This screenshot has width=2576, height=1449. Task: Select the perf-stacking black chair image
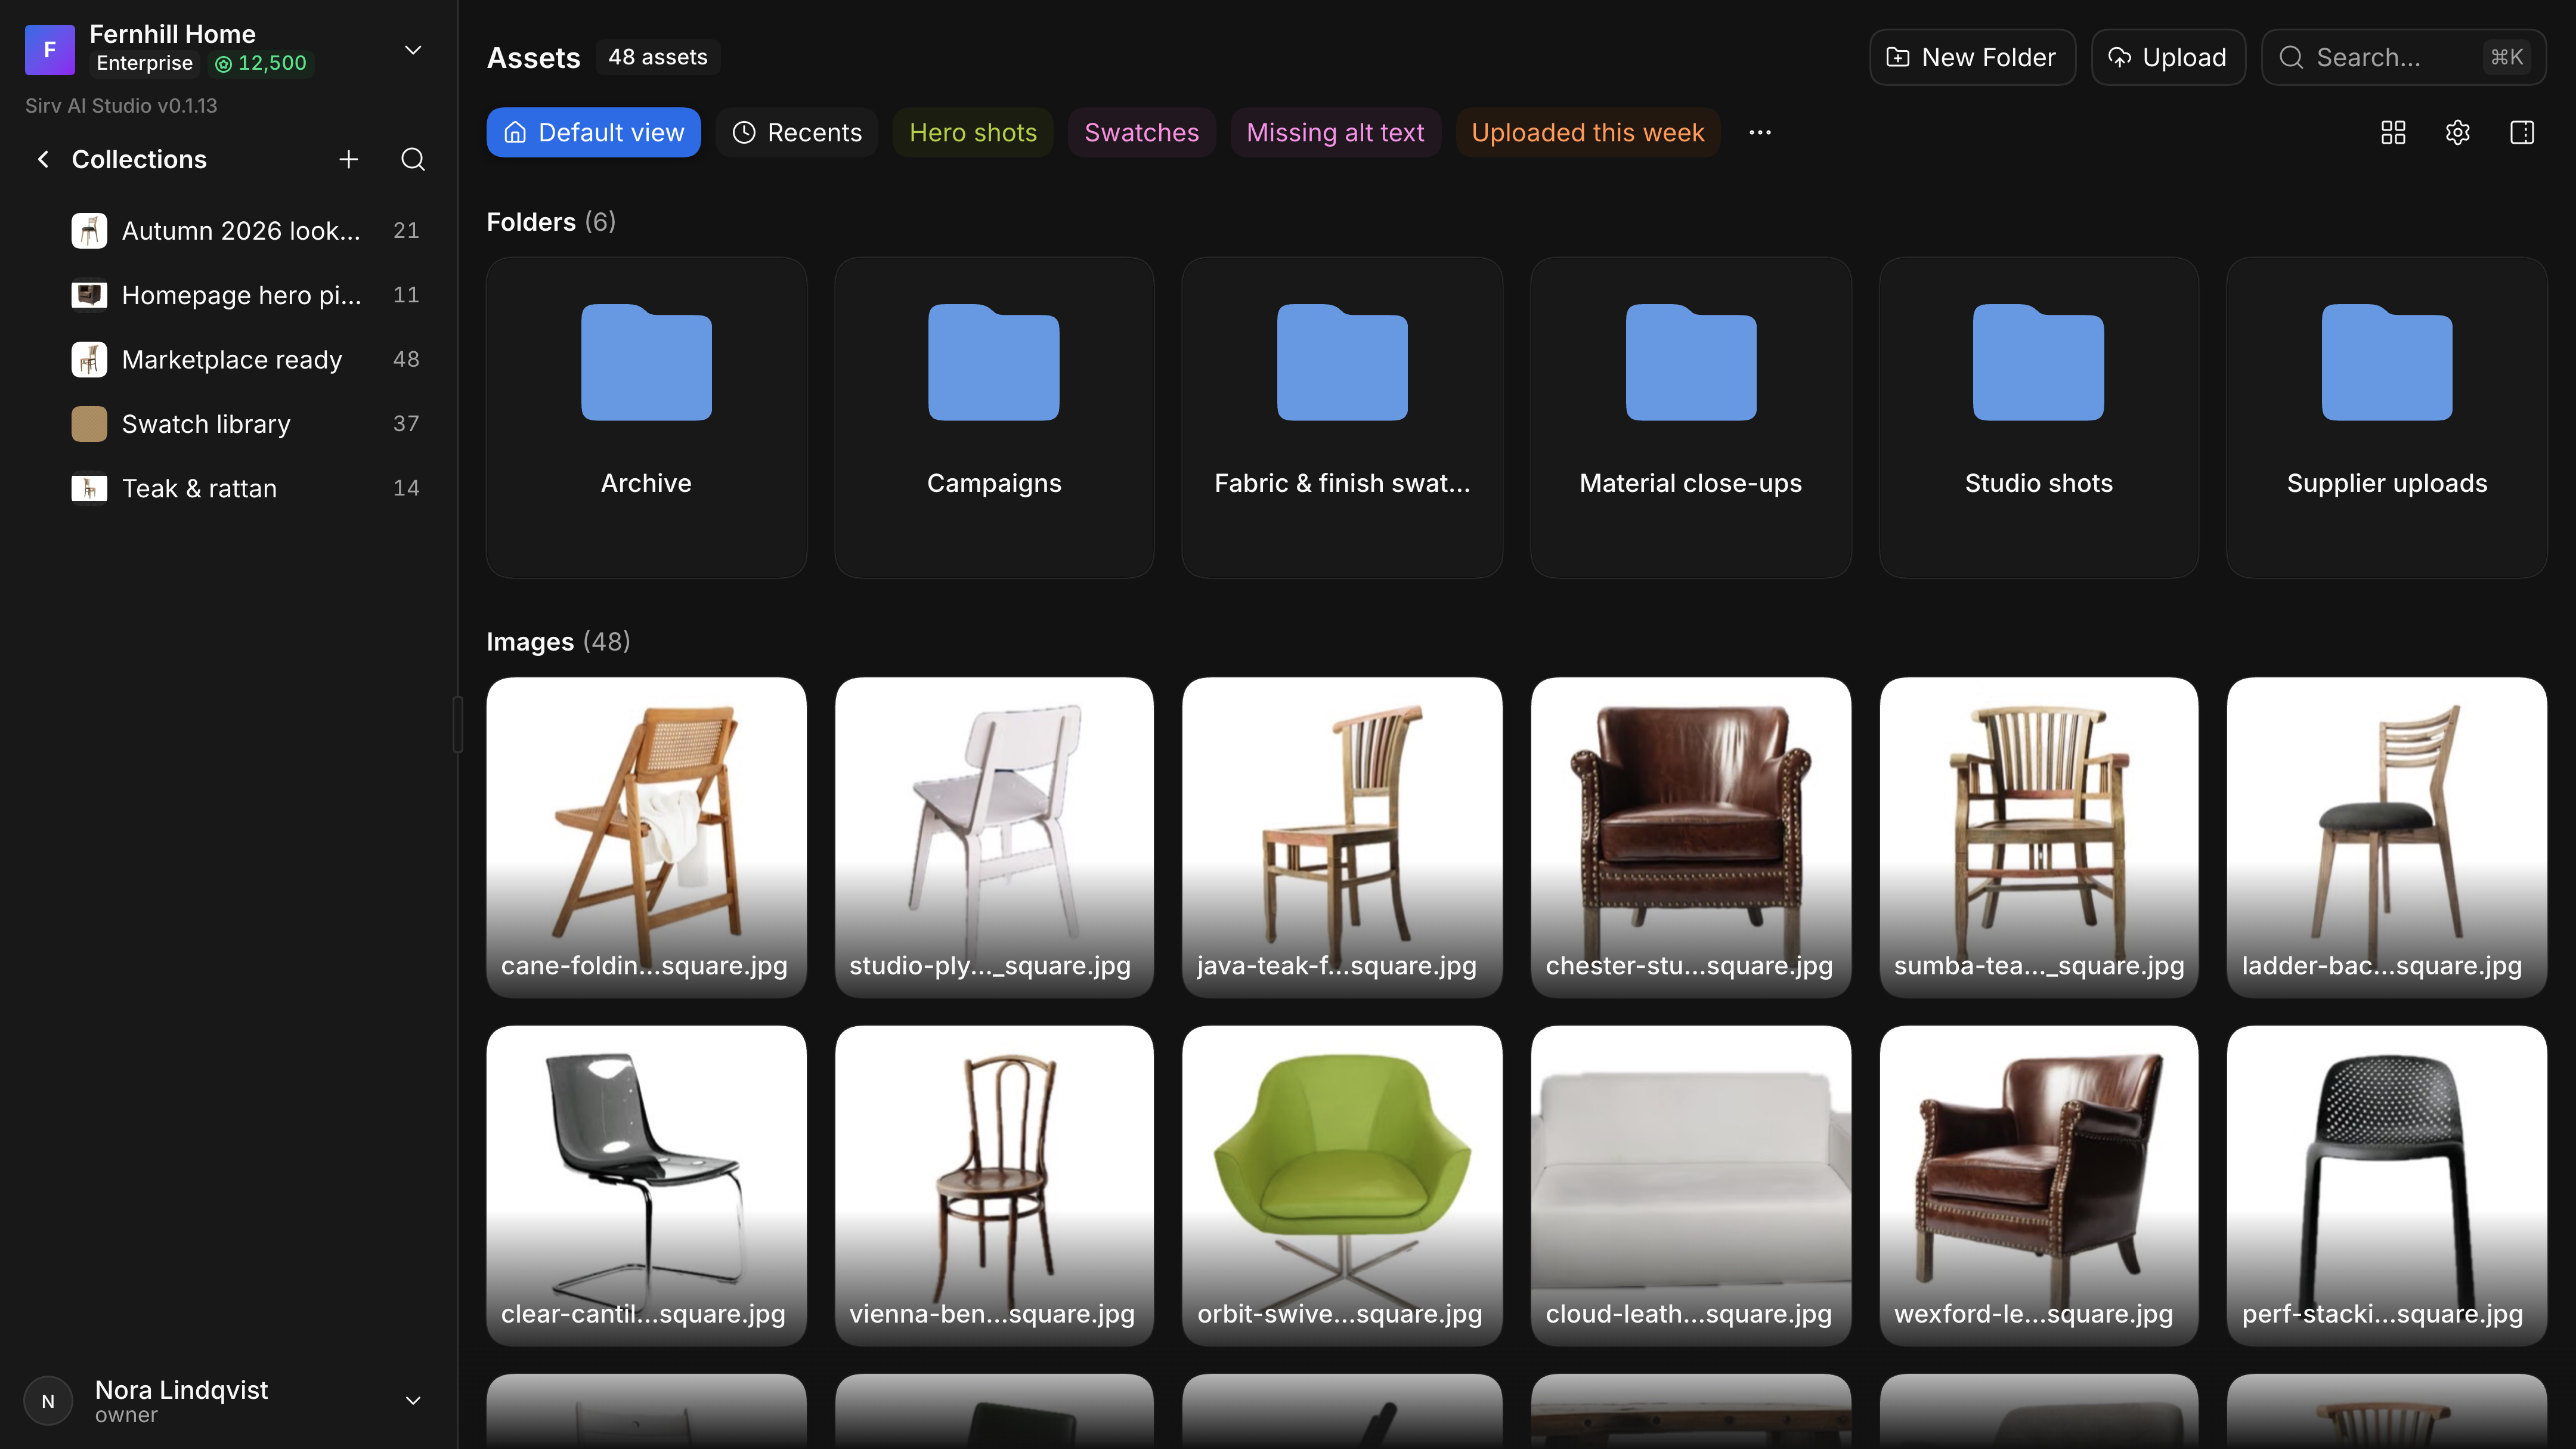2386,1185
